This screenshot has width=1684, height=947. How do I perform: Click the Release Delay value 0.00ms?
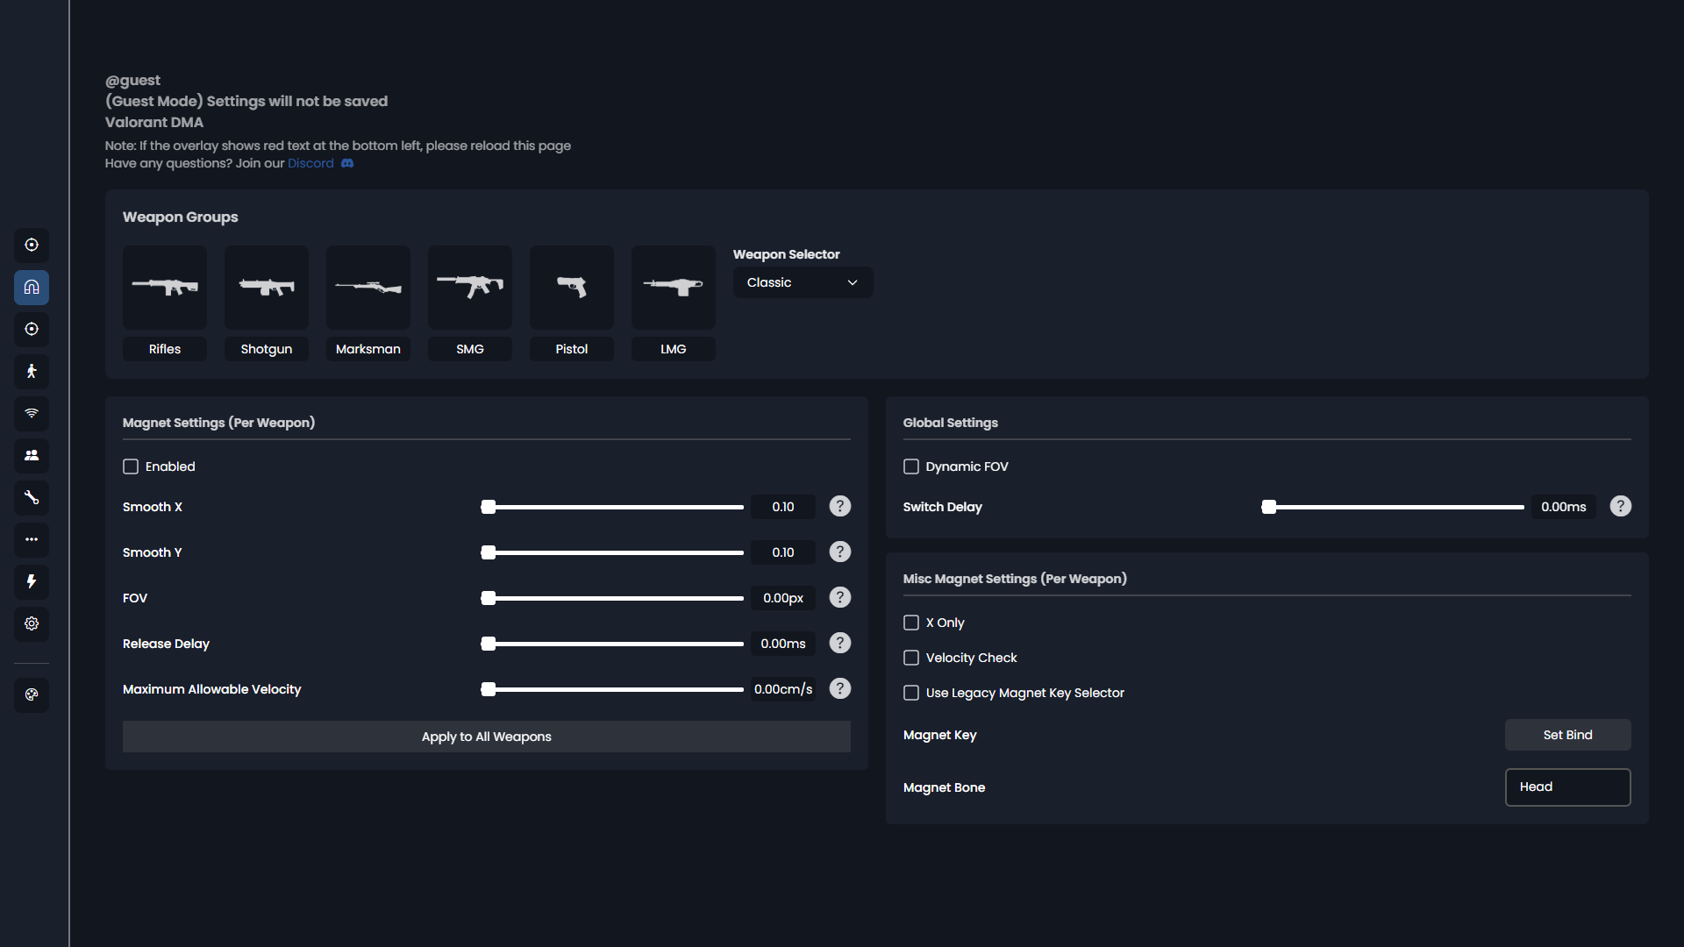pos(783,644)
